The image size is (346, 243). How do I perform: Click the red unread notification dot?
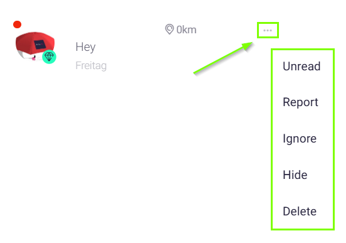(17, 24)
